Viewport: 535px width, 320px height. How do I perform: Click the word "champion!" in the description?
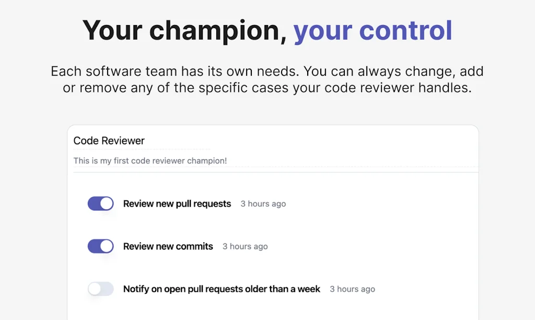point(208,161)
